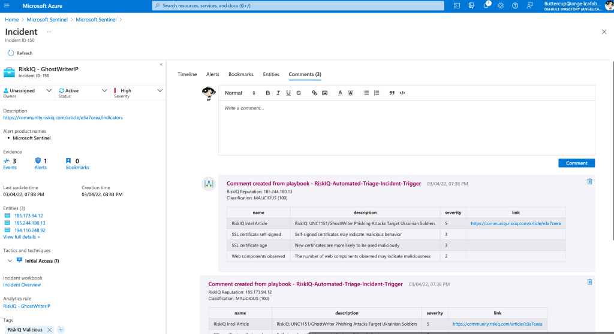Toggle italic formatting in the comment editor
Screen dimensions: 614x334
[x=278, y=93]
